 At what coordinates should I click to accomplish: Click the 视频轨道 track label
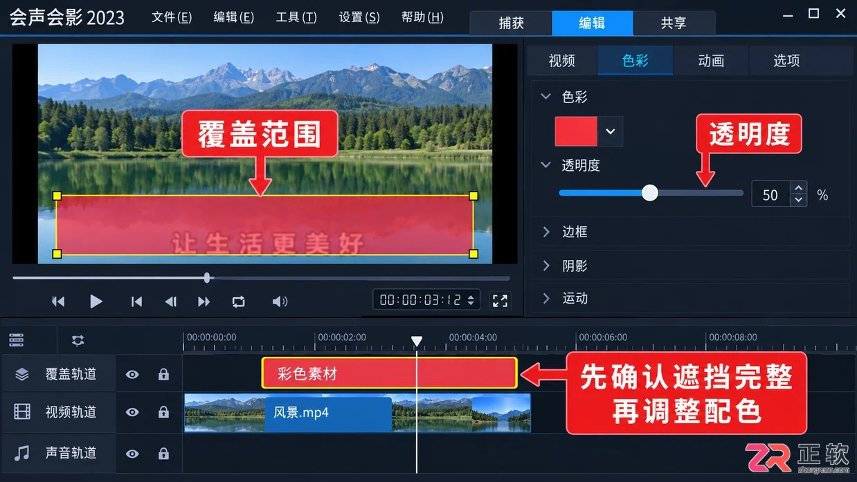pyautogui.click(x=71, y=412)
